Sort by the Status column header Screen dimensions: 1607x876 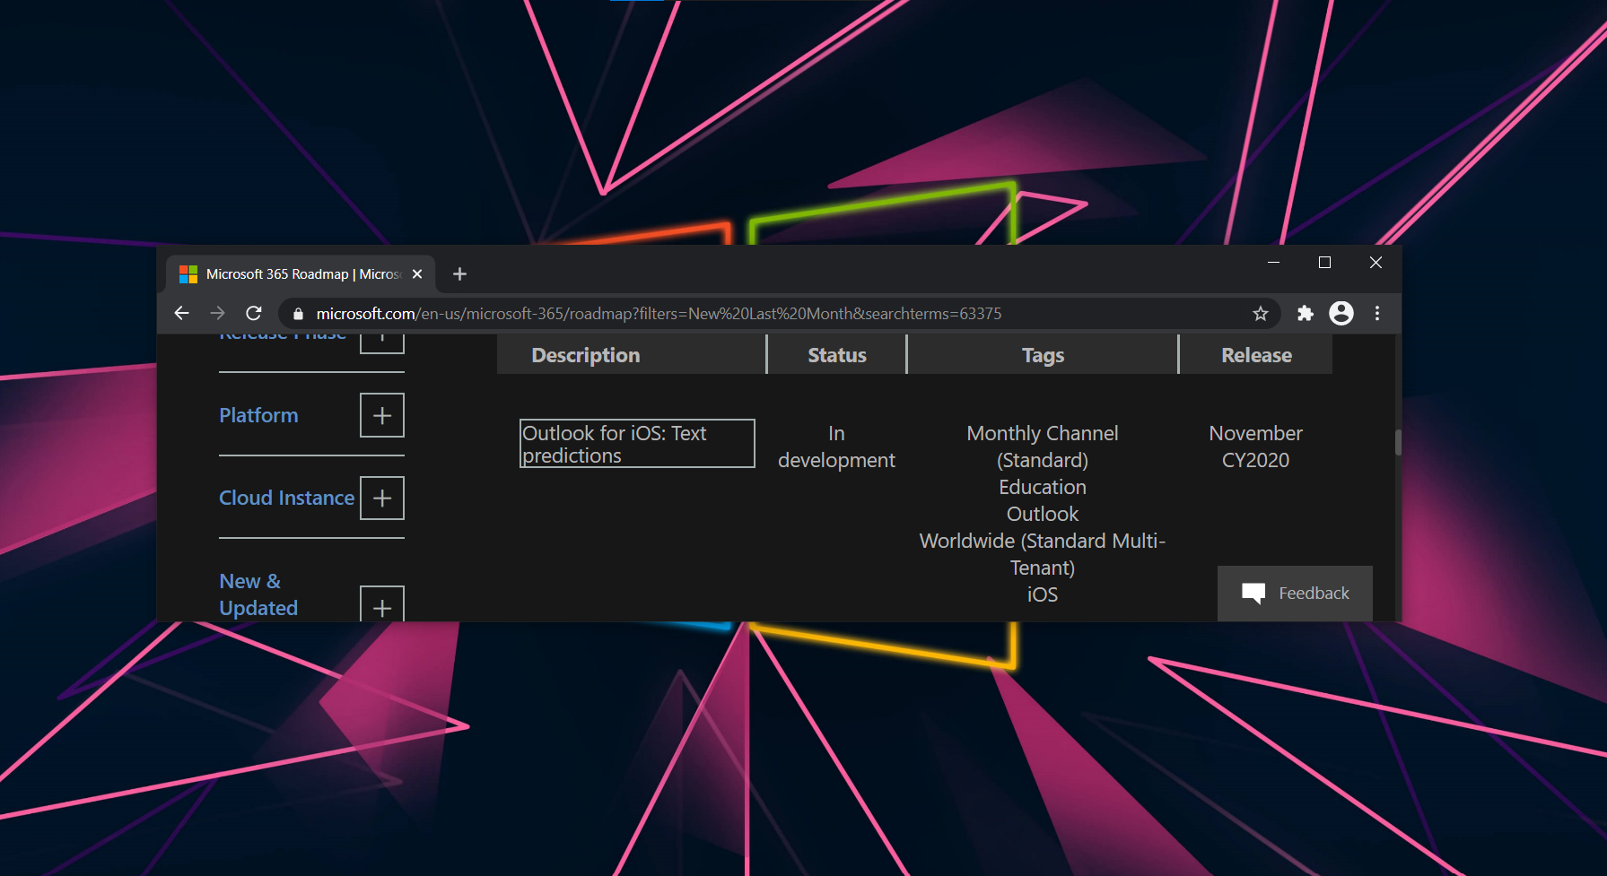click(837, 355)
